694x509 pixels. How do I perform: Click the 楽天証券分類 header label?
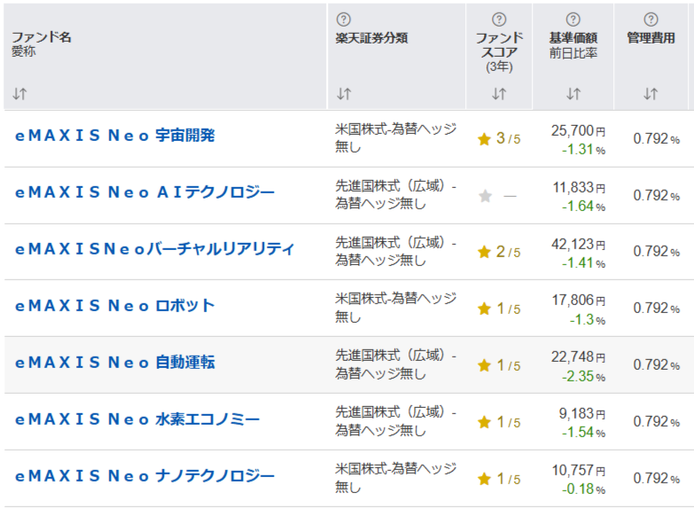tap(371, 38)
